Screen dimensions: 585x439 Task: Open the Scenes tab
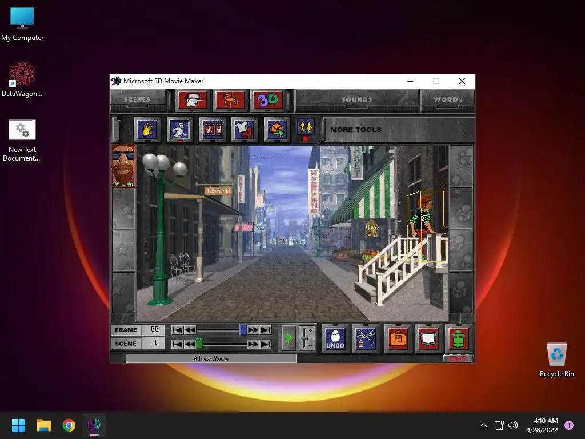137,99
